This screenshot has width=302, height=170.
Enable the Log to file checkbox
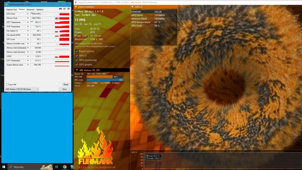(8, 84)
